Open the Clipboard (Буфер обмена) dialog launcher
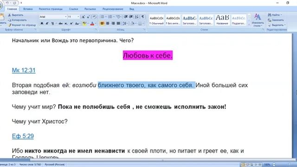The height and width of the screenshot is (167, 297). (35, 30)
